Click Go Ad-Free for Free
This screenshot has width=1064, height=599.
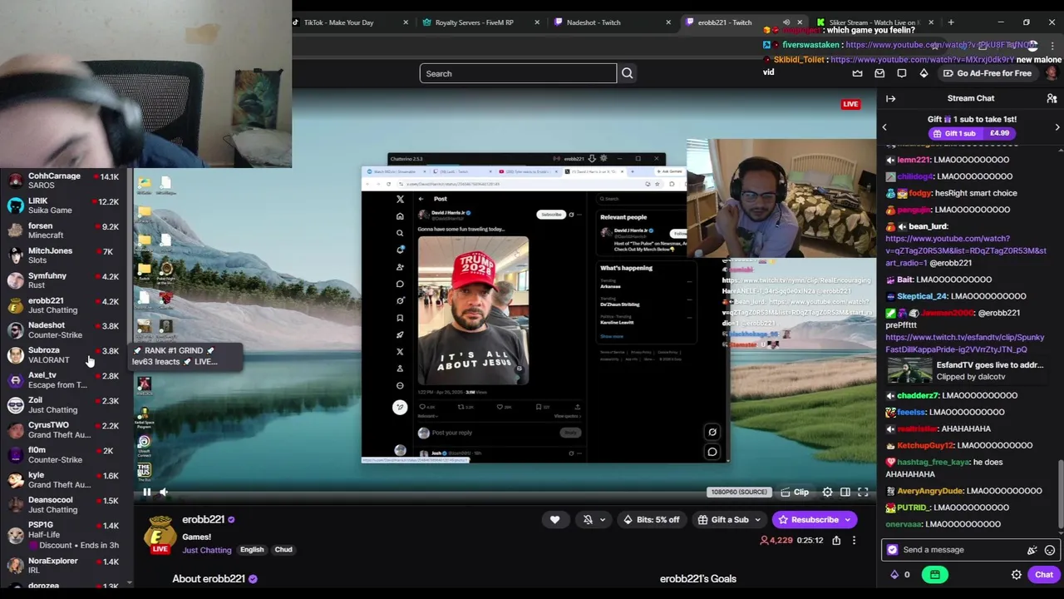tap(987, 73)
